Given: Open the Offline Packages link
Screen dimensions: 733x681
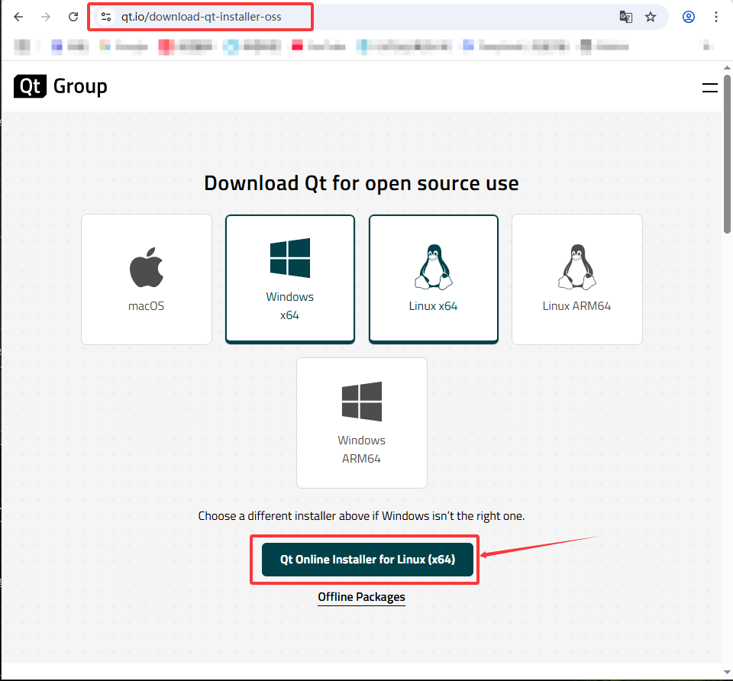Looking at the screenshot, I should [x=361, y=597].
